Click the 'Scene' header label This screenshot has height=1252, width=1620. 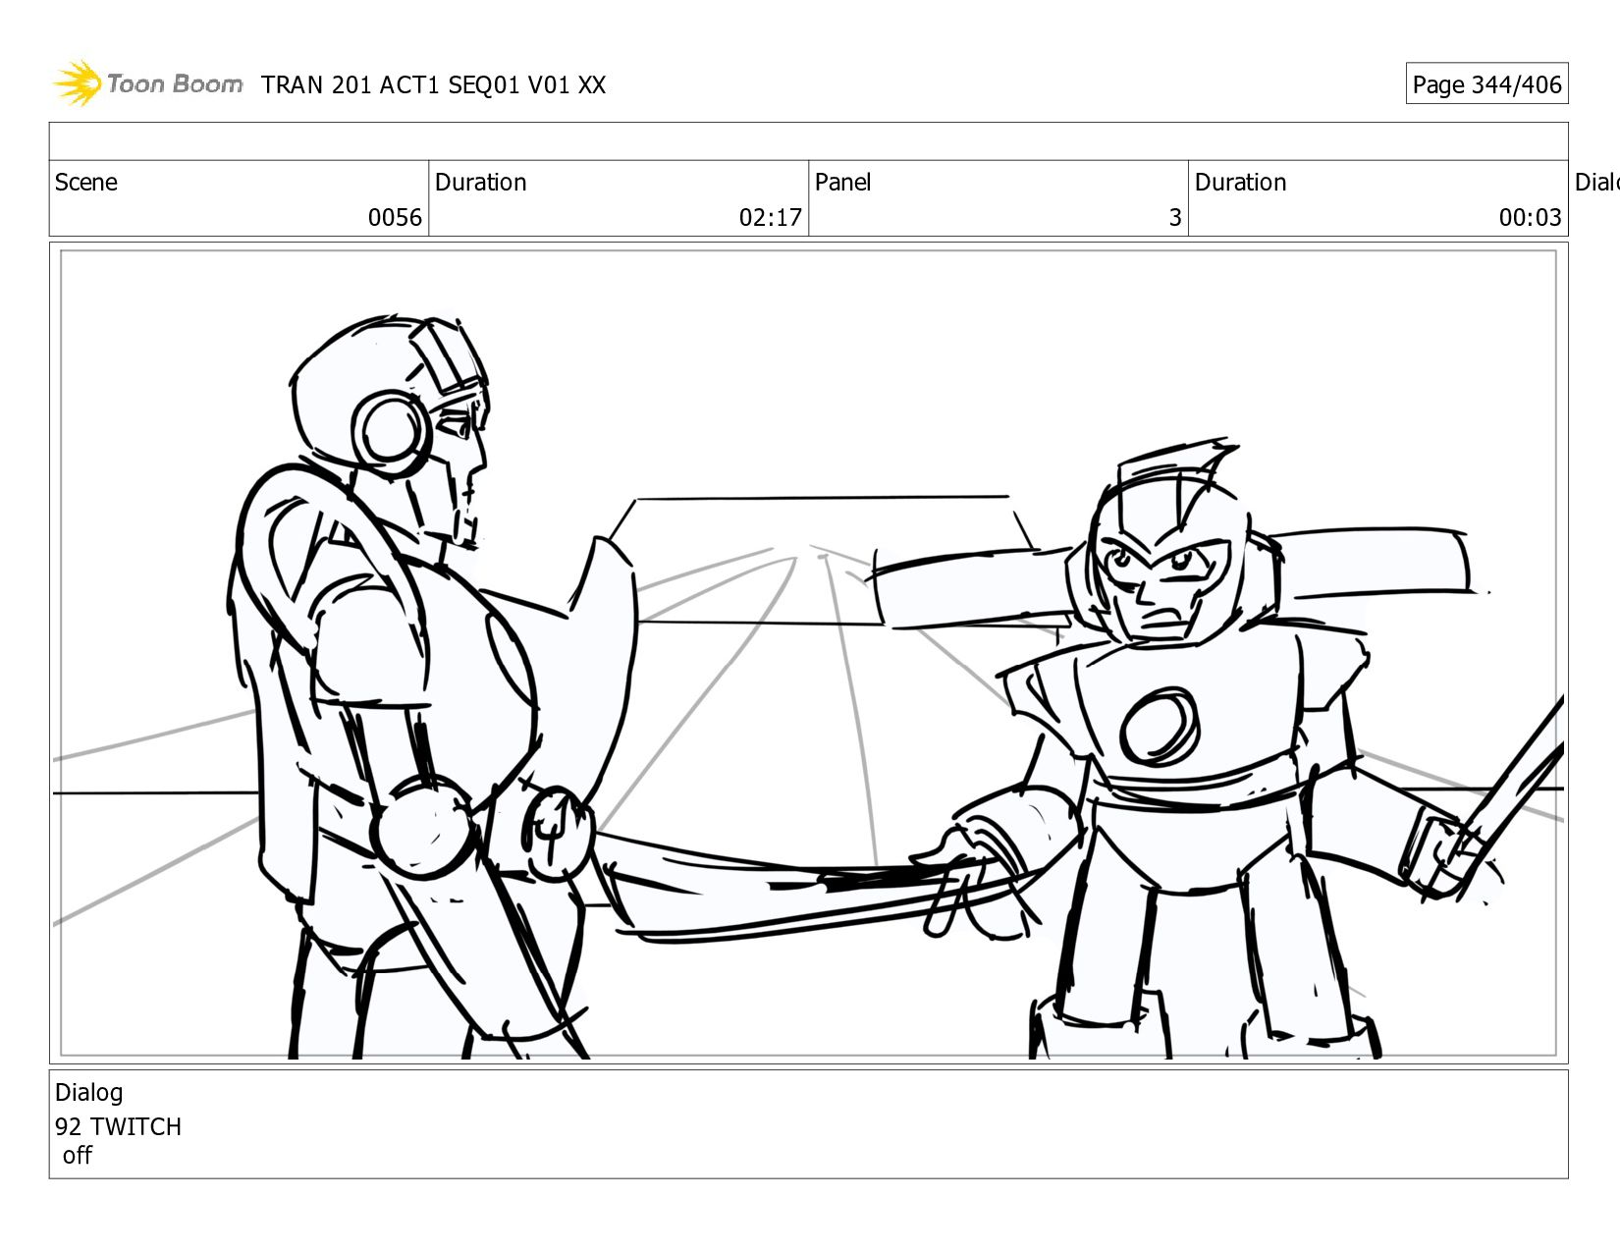(x=86, y=183)
